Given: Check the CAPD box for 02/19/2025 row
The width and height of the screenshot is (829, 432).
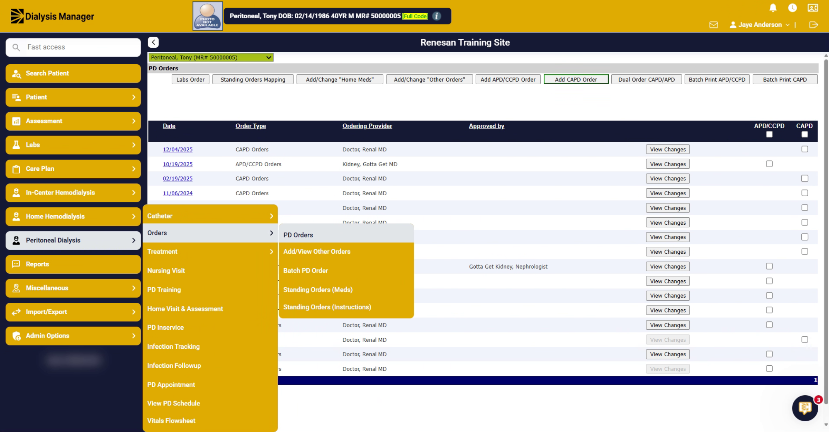Looking at the screenshot, I should tap(805, 178).
